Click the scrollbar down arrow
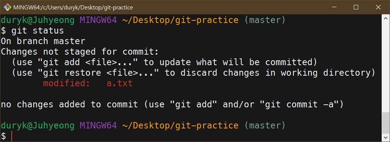The image size is (390, 142). point(386,137)
